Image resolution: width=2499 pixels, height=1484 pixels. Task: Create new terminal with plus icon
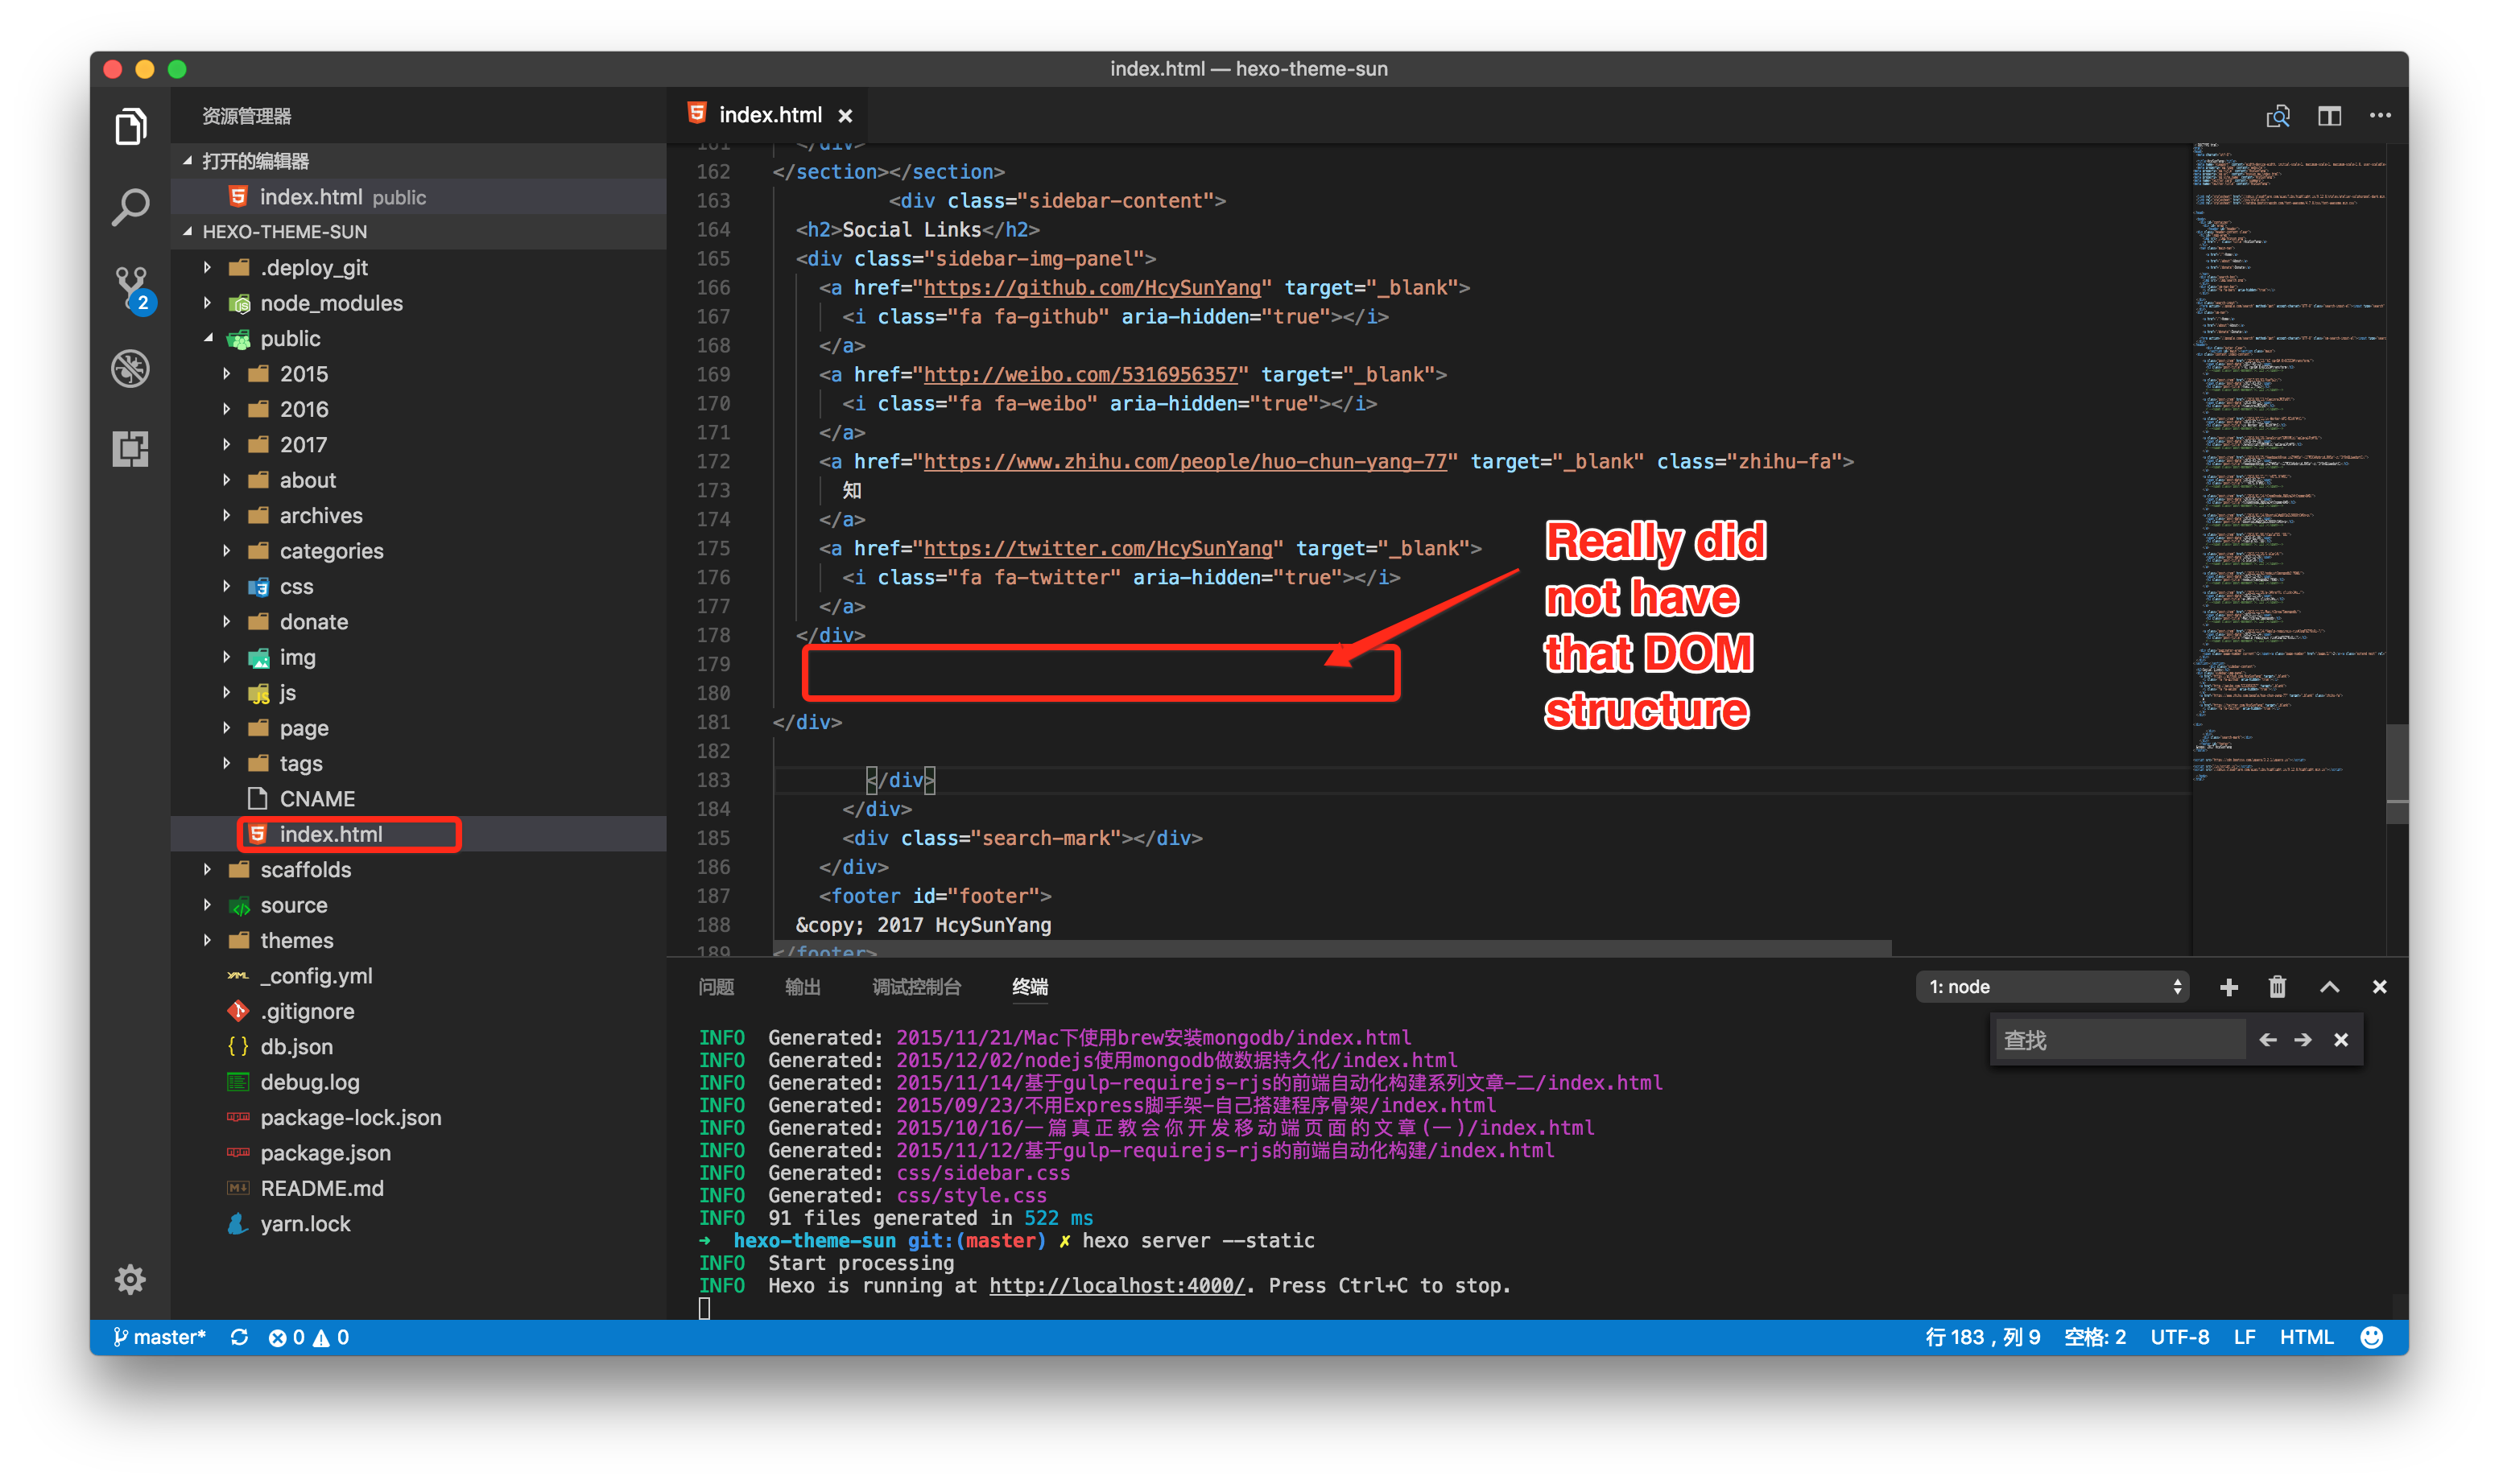click(x=2228, y=987)
